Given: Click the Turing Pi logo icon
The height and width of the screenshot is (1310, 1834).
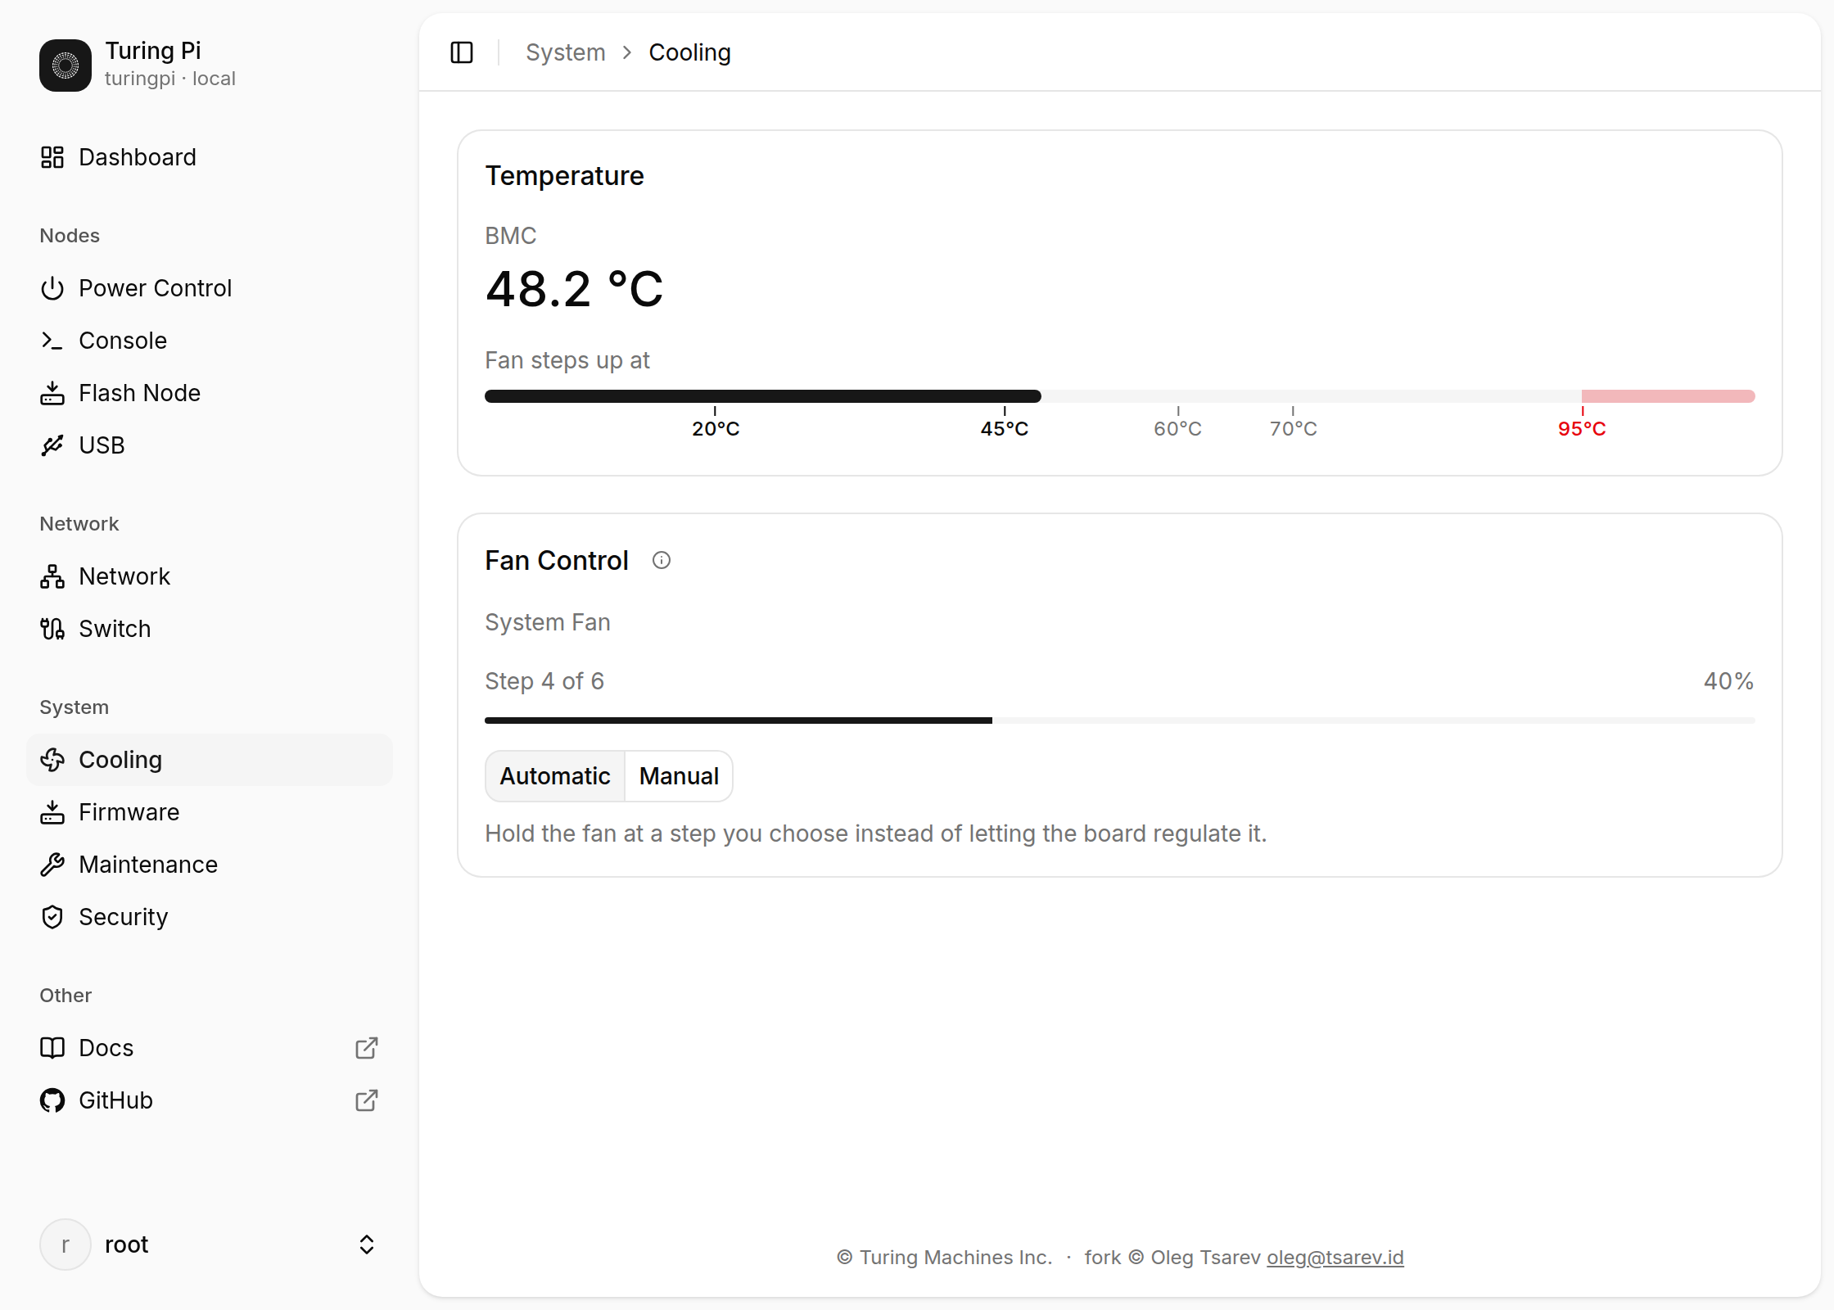Looking at the screenshot, I should (x=65, y=65).
